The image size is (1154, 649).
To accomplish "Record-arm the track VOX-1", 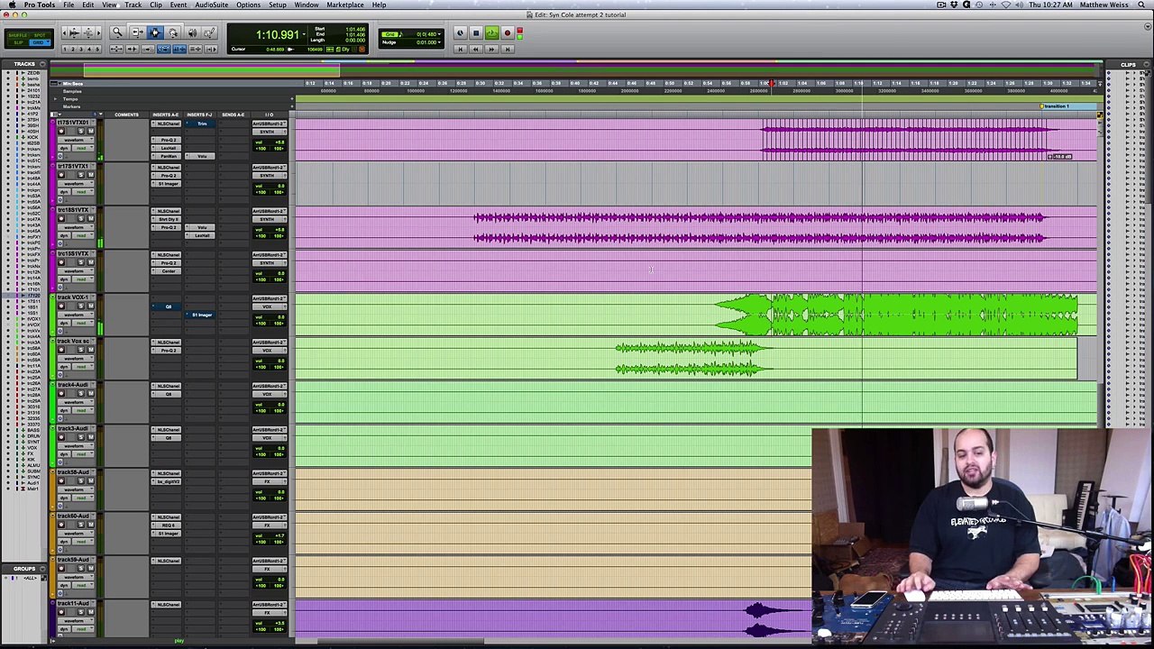I will coord(61,307).
